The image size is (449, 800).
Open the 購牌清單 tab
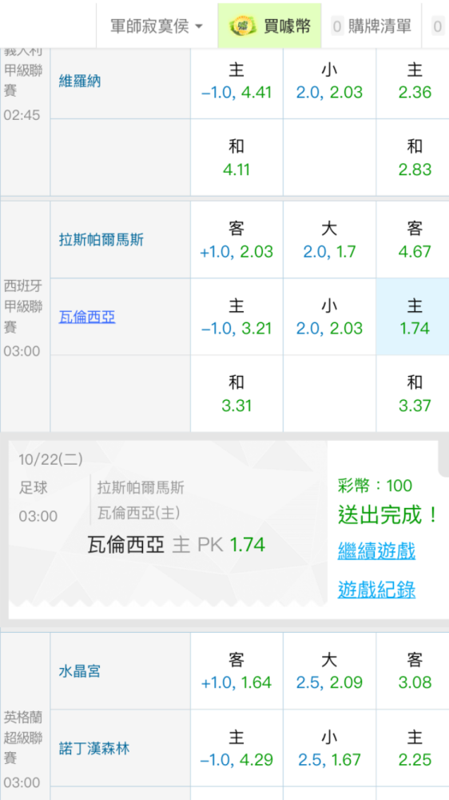[x=371, y=26]
